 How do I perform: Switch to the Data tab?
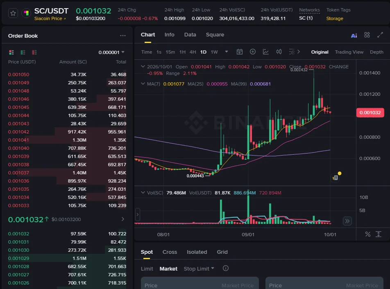(x=190, y=35)
